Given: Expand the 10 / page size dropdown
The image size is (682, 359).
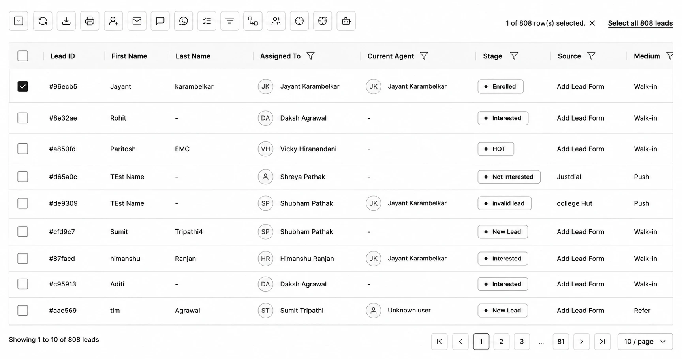Looking at the screenshot, I should (x=645, y=342).
